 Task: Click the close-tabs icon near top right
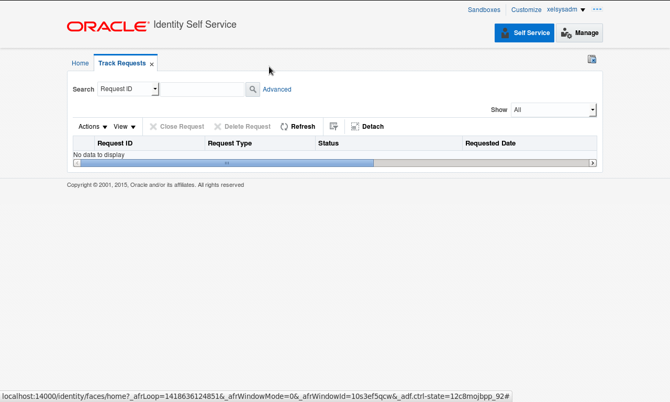[591, 59]
